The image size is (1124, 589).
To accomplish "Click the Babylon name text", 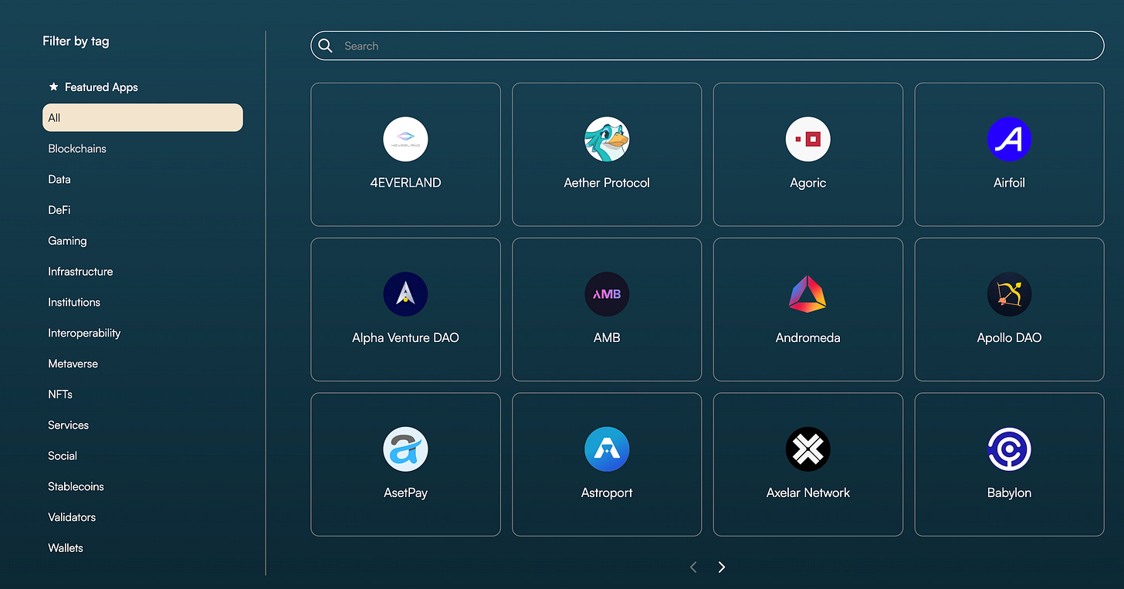I will click(1009, 493).
